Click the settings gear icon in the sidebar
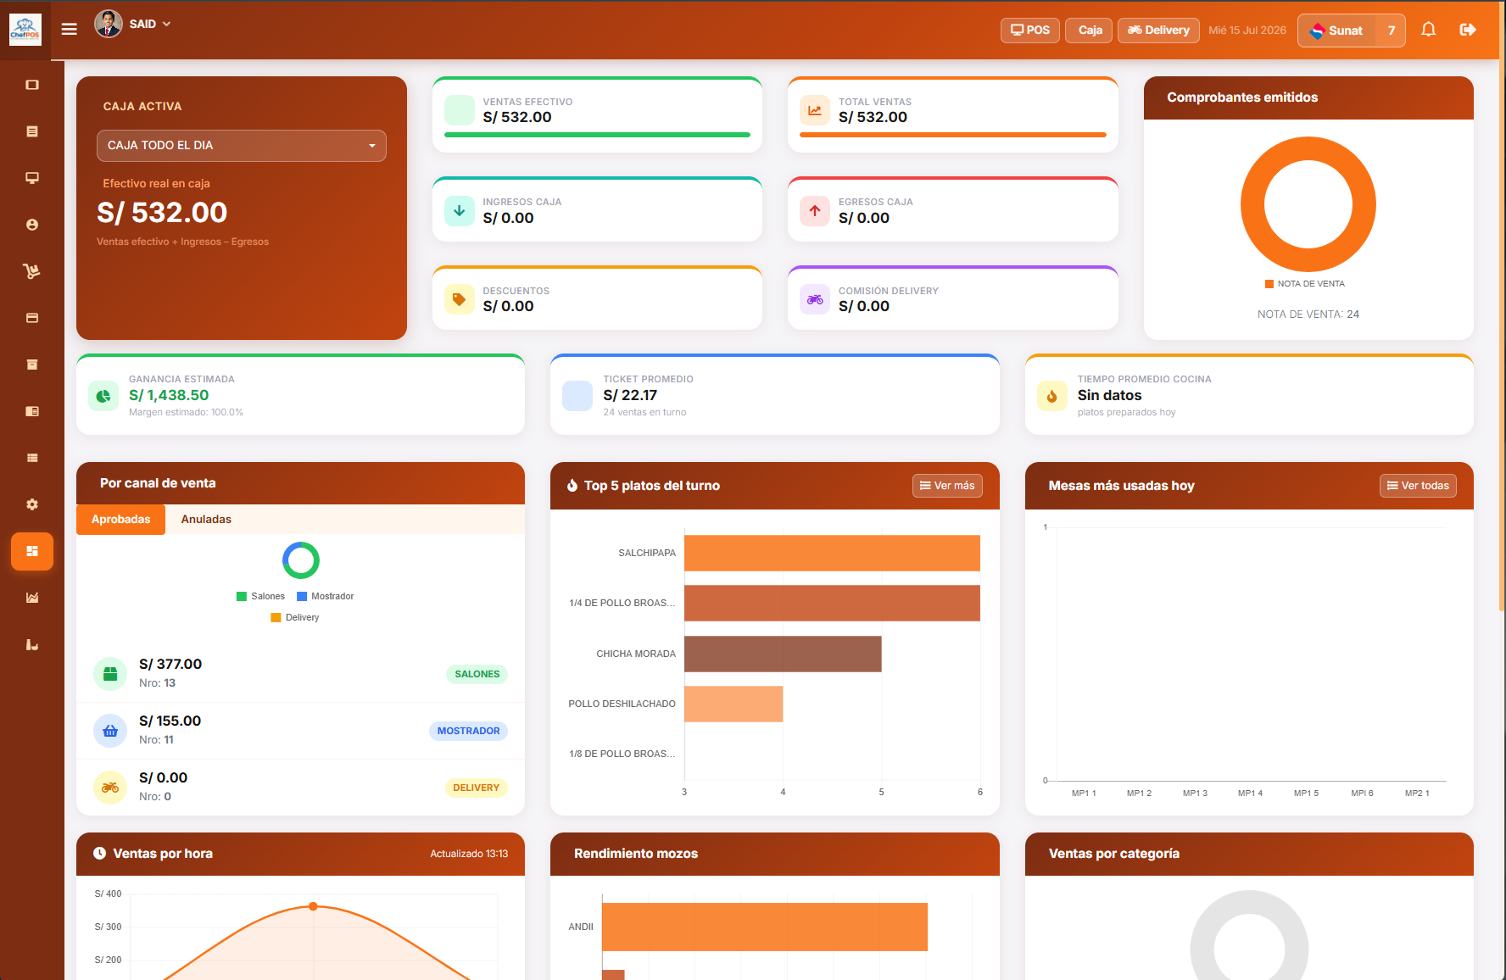This screenshot has width=1506, height=980. point(32,504)
